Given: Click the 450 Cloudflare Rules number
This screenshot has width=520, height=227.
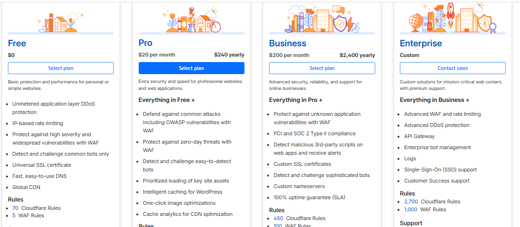Looking at the screenshot, I should 278,218.
